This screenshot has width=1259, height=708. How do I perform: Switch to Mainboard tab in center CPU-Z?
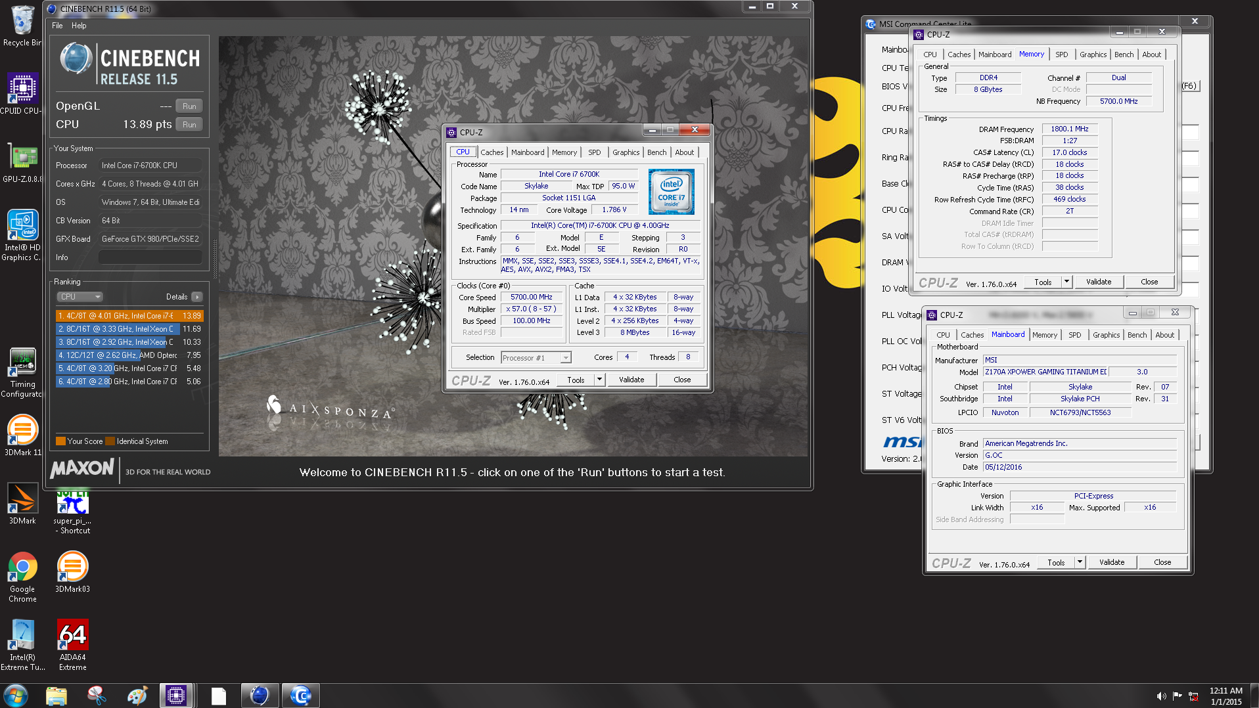pyautogui.click(x=528, y=152)
